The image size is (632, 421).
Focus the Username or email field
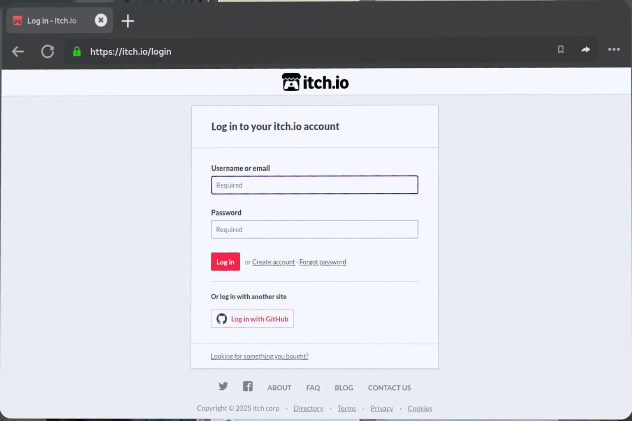(x=315, y=185)
